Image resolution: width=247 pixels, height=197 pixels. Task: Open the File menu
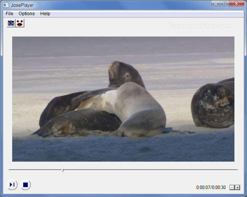tap(9, 14)
